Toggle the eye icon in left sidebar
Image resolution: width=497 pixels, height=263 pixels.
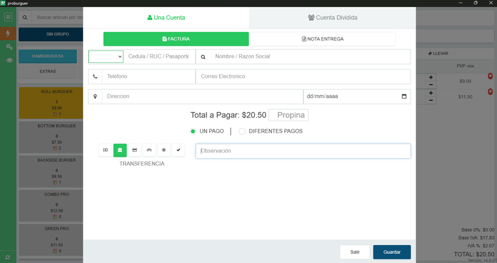point(9,60)
